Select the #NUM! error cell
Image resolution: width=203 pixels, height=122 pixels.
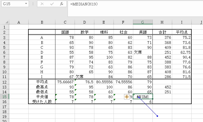click(x=143, y=97)
